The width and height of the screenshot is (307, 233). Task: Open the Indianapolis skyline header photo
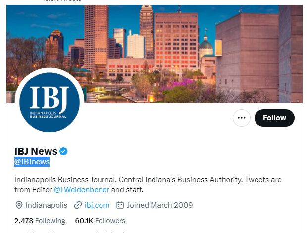click(154, 54)
